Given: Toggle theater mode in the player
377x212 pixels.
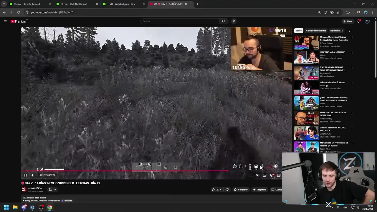Looking at the screenshot, I should tap(279, 175).
